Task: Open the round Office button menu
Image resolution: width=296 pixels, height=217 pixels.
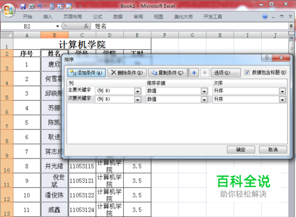Action: pos(8,9)
